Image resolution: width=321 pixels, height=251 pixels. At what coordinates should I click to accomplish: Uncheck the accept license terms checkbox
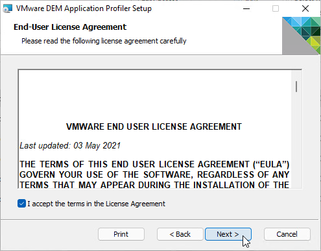click(21, 204)
